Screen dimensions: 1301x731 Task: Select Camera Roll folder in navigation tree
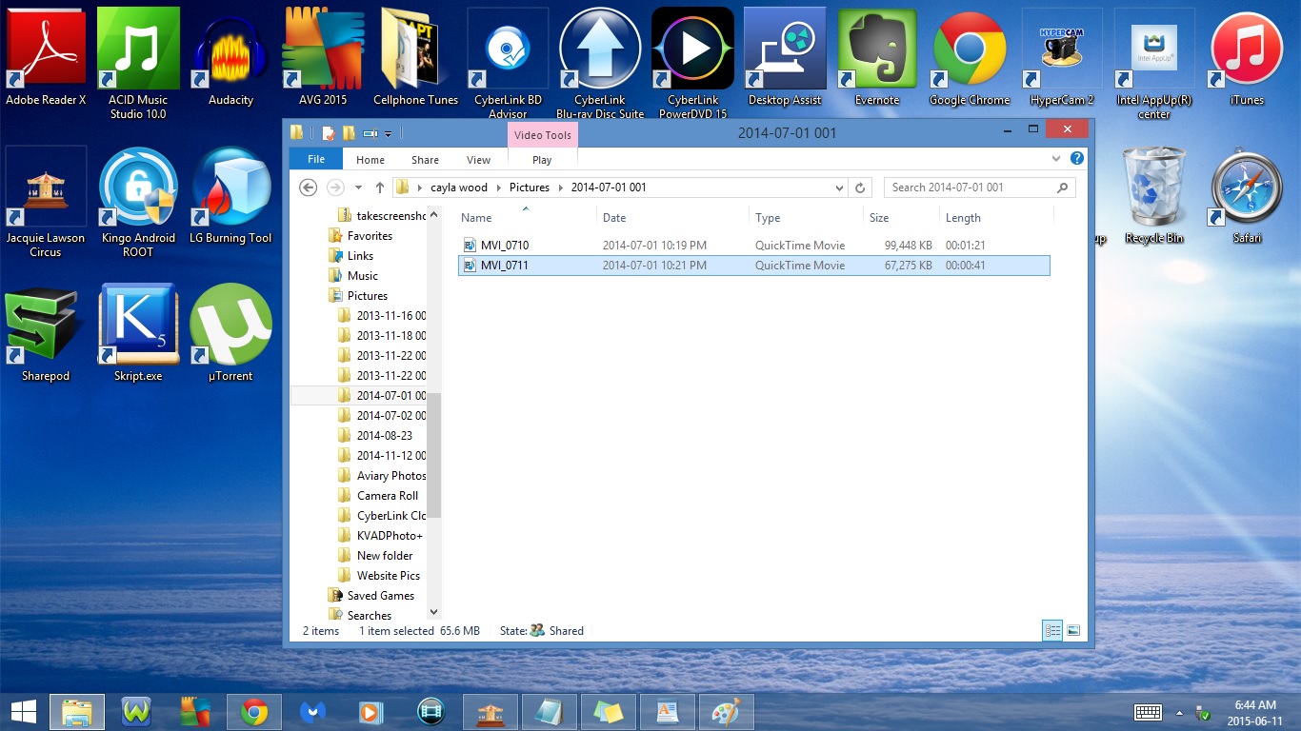[x=387, y=496]
